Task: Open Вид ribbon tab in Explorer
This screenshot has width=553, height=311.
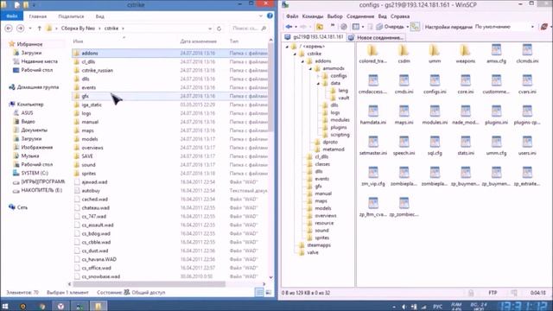Action: (100, 16)
